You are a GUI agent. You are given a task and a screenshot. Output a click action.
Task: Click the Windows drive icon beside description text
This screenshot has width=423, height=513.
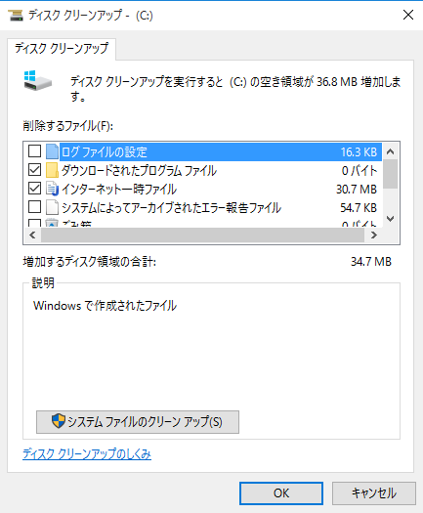click(x=38, y=81)
